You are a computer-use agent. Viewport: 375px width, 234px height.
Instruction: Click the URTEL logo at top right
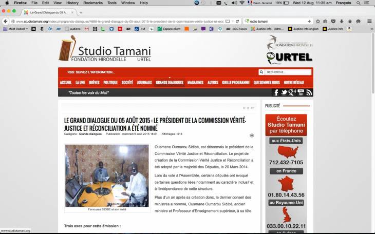pyautogui.click(x=289, y=58)
